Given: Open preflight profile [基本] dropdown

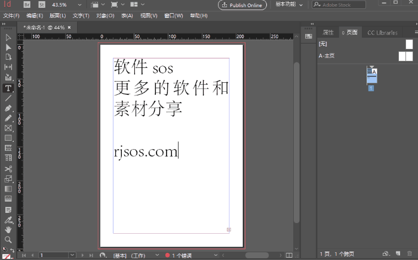Looking at the screenshot, I should (157, 255).
